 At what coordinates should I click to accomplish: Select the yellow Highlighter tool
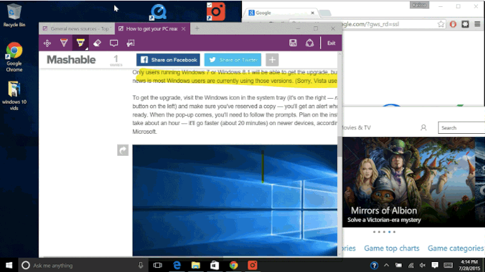coord(81,43)
